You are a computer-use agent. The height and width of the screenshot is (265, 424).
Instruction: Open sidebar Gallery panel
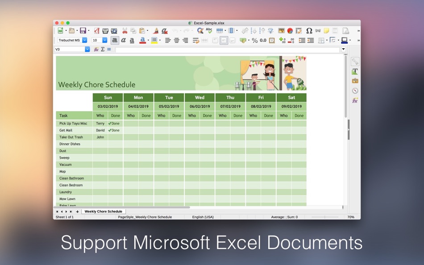coord(355,81)
